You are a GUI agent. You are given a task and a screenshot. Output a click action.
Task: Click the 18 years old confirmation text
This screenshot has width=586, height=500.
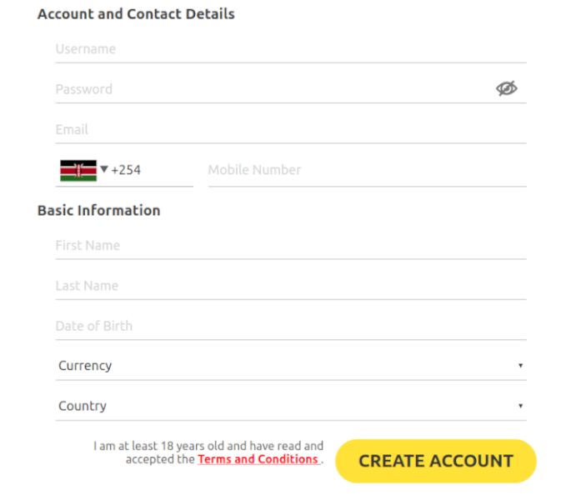click(x=208, y=452)
